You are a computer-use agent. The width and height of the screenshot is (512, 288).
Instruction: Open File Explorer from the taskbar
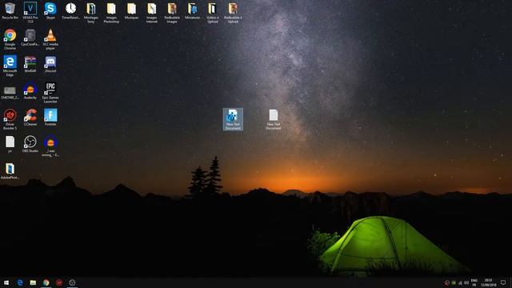33,282
